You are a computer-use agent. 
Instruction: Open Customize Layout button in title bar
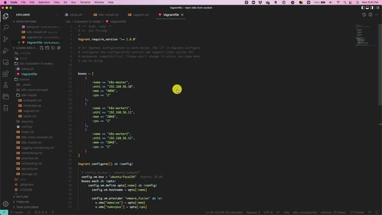pos(378,8)
